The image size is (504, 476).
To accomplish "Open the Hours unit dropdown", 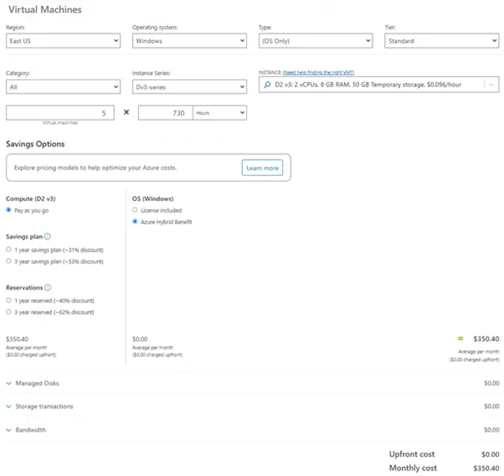I will [x=220, y=113].
